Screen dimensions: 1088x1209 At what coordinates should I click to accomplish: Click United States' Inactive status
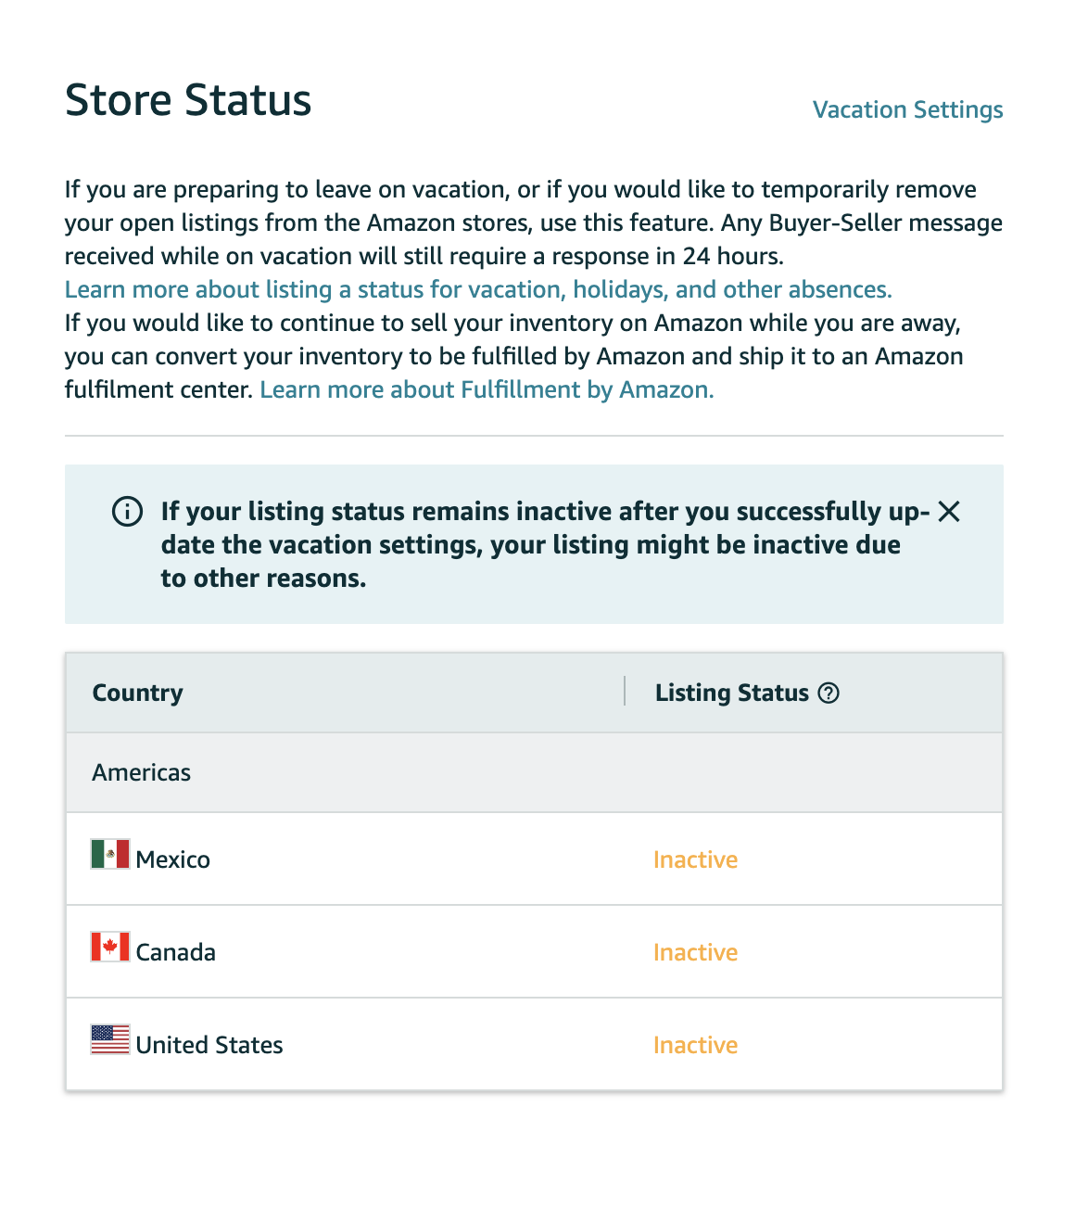(695, 1045)
